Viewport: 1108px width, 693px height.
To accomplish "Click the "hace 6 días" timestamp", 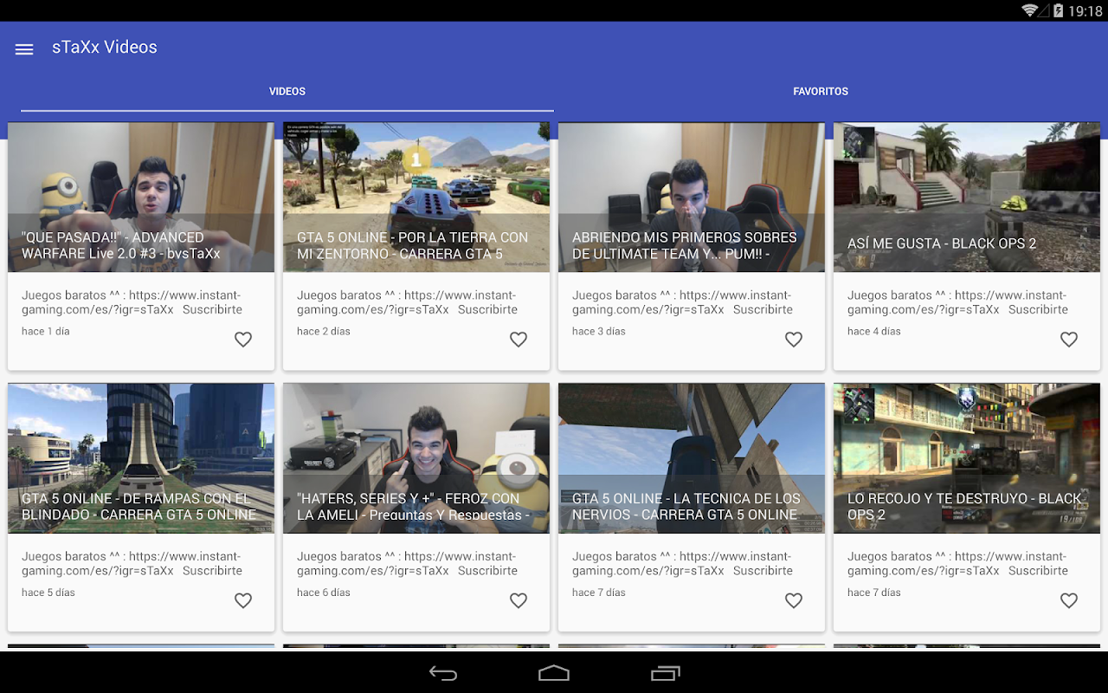I will [324, 593].
